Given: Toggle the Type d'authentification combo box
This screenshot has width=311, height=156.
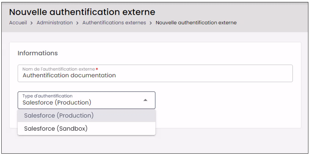Looking at the screenshot, I should tap(87, 100).
